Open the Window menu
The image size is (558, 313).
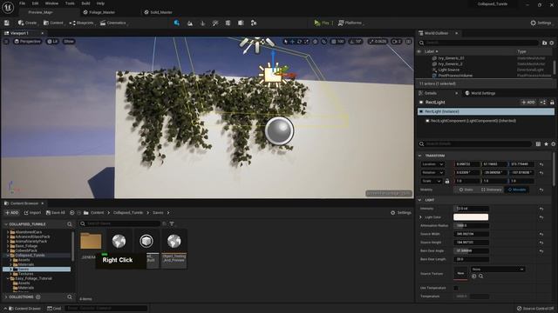51,3
